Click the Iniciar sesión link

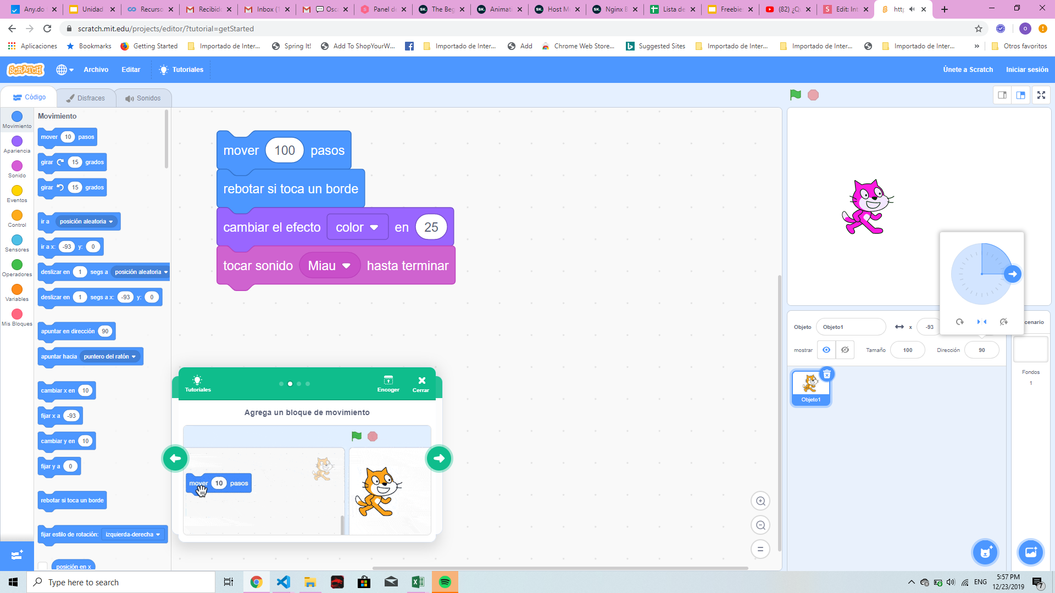coord(1026,70)
